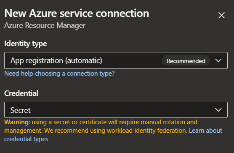Close the New Azure service connection panel
The width and height of the screenshot is (234, 153).
221,15
